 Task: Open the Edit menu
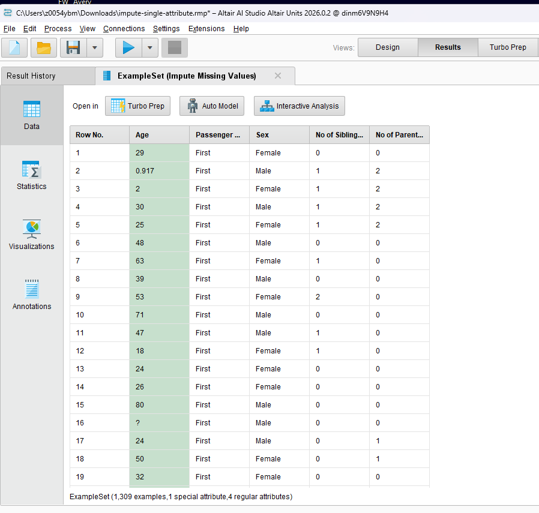pyautogui.click(x=29, y=29)
